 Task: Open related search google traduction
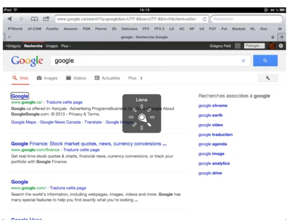[216, 134]
